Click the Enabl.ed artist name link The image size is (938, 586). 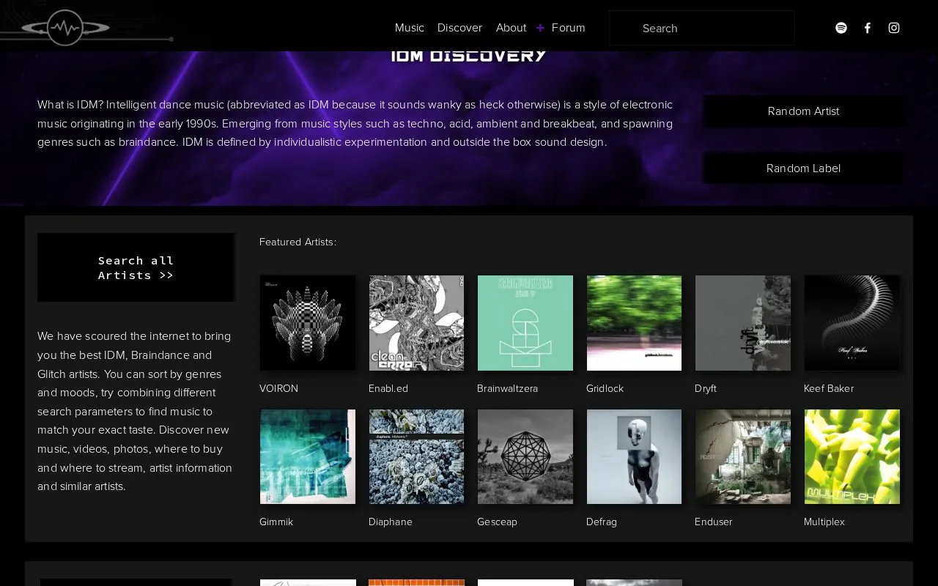(388, 388)
